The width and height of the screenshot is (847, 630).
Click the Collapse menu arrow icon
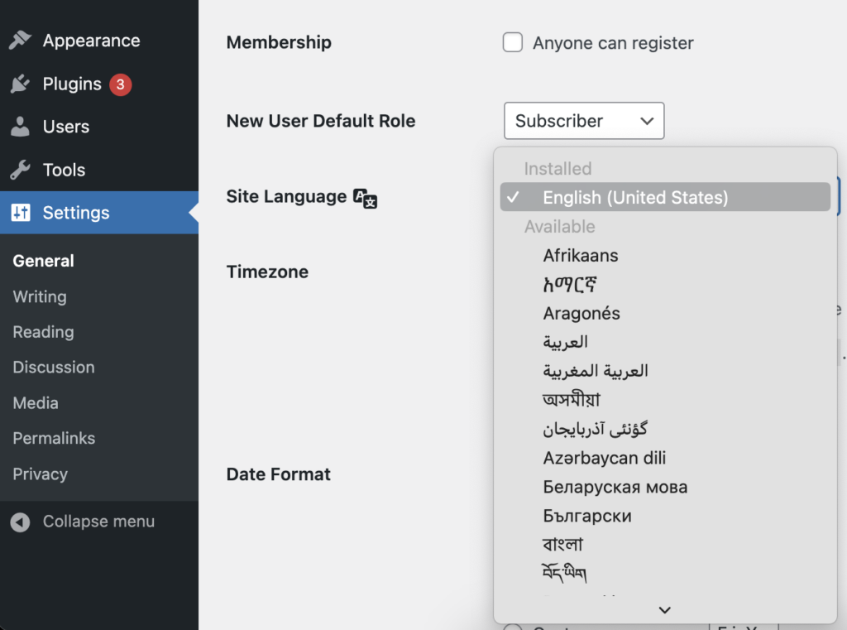[x=21, y=522]
